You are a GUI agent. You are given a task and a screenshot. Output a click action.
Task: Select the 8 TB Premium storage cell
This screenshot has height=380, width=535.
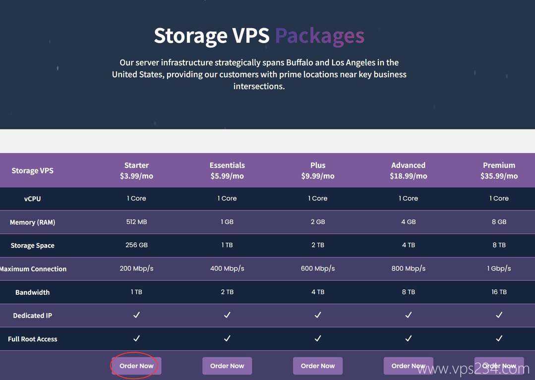point(499,245)
